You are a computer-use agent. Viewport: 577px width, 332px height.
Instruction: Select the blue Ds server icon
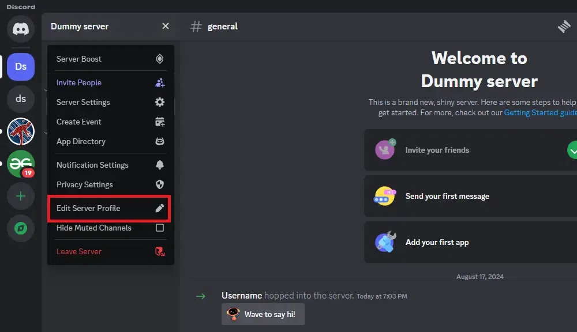point(21,66)
